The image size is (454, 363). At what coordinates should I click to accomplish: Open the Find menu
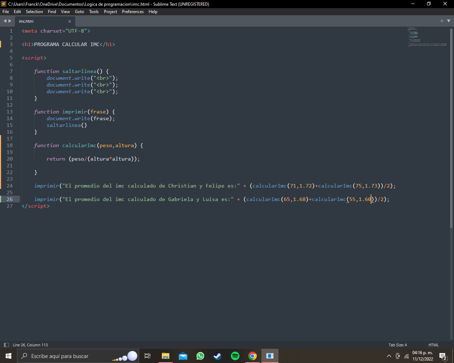point(52,12)
